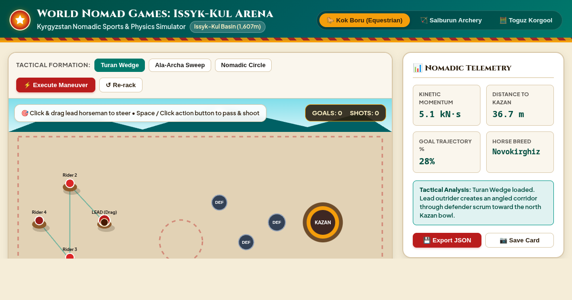The width and height of the screenshot is (572, 300).
Task: Click the star emblem logo in header
Action: pyautogui.click(x=20, y=20)
